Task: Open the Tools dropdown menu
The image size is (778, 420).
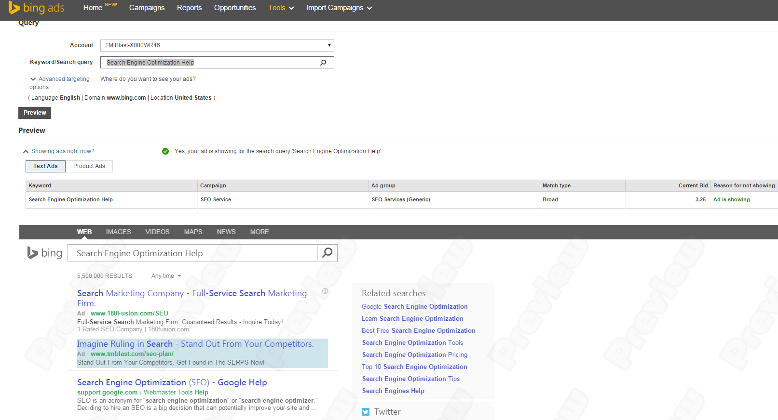Action: [x=281, y=8]
